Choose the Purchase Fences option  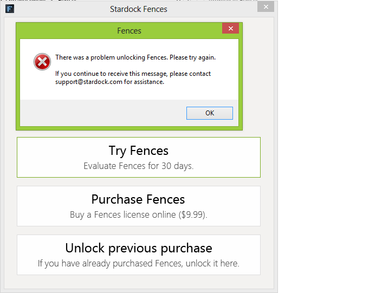coord(138,206)
